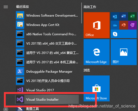Open the hamburger menu in Start

(x=6, y=7)
